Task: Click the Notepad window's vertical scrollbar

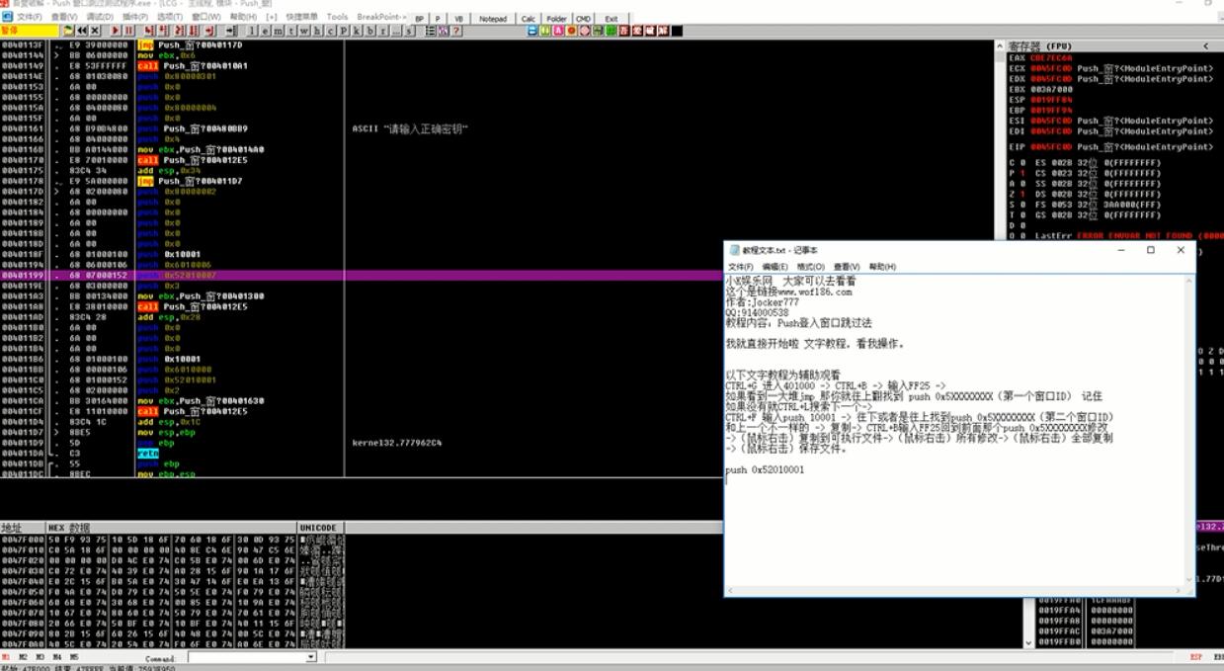Action: (1184, 435)
